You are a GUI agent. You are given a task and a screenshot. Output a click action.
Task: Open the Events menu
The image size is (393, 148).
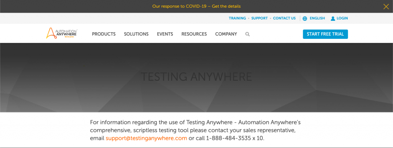[x=165, y=34]
